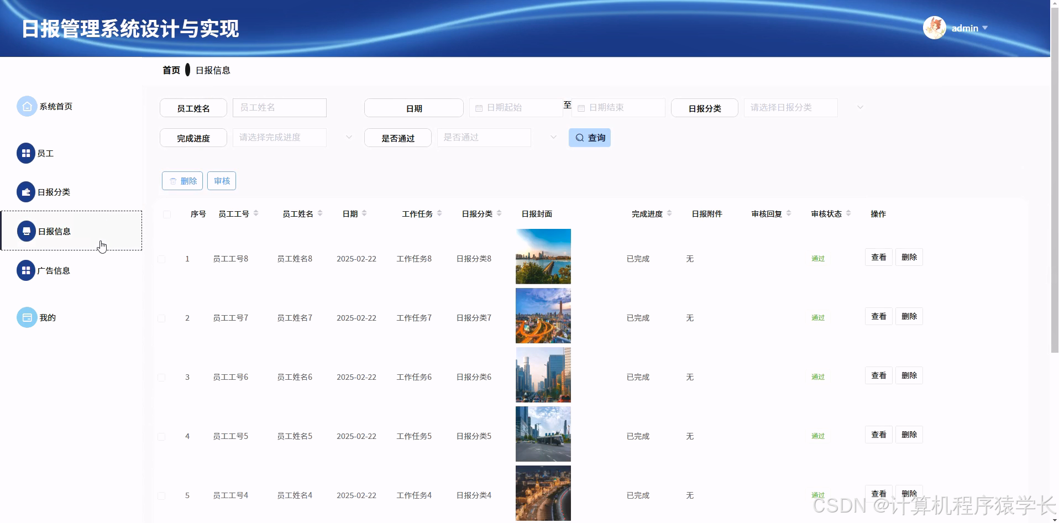Click 查看 for 员工工号8 row
The width and height of the screenshot is (1059, 523).
pos(879,257)
